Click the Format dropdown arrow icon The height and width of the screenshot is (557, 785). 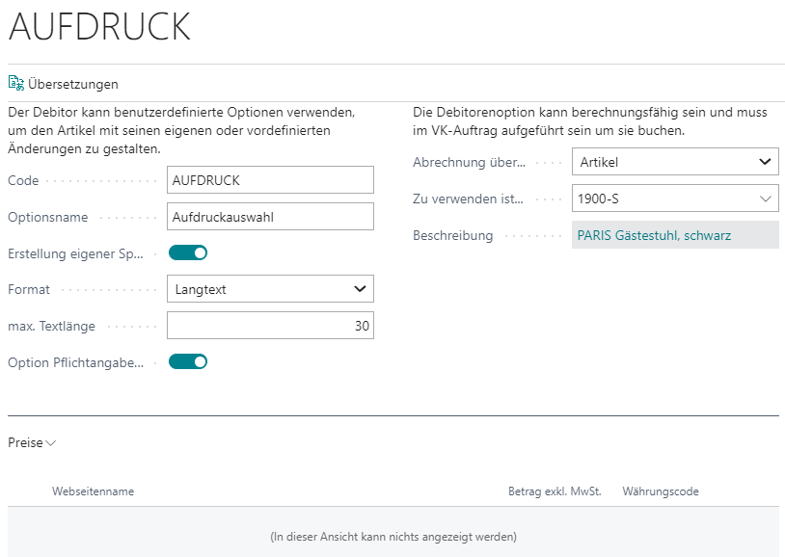click(360, 289)
